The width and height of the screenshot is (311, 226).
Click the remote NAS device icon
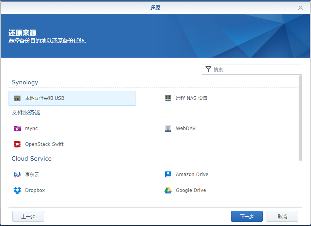pos(168,98)
